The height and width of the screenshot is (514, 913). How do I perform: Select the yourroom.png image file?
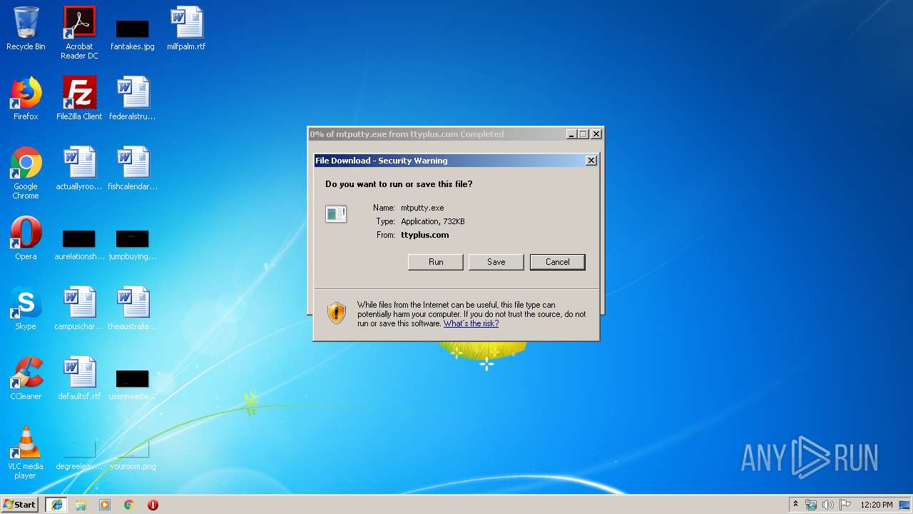(133, 455)
